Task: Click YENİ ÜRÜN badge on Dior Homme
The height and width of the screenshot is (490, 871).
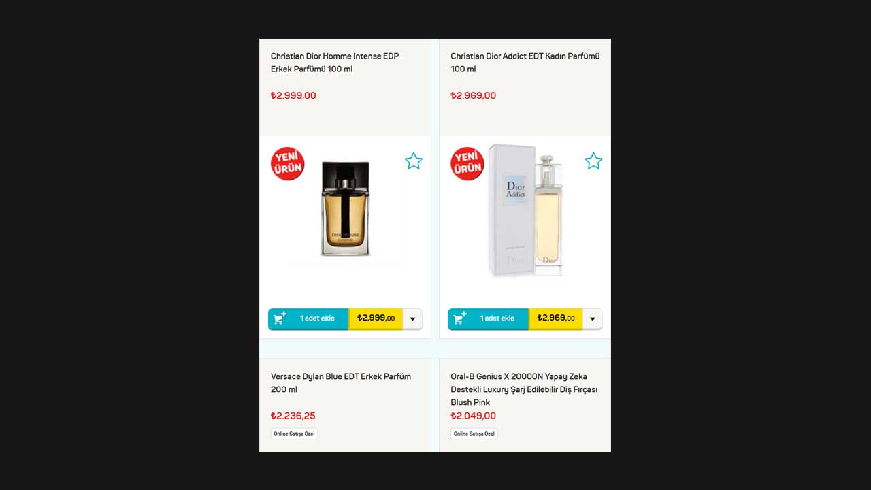Action: coord(287,164)
